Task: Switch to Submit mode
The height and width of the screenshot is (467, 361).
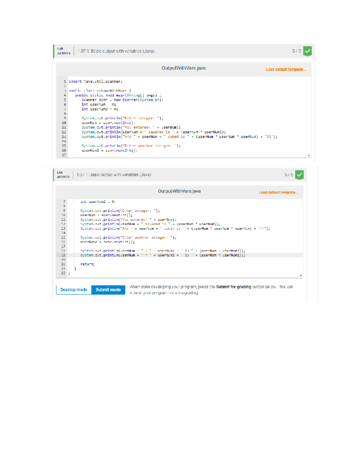Action: 108,290
